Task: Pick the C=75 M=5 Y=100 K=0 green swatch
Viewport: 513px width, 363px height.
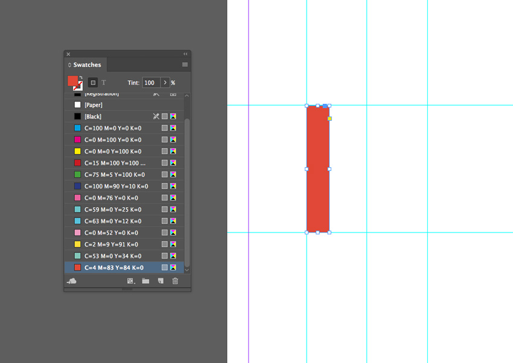Action: (x=113, y=175)
